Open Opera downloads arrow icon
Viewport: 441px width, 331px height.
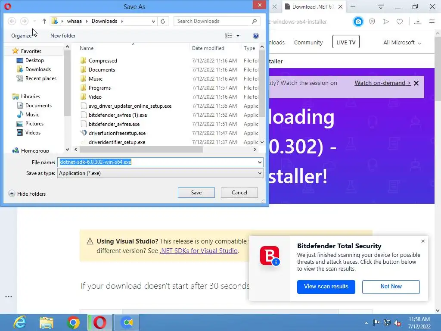[418, 22]
